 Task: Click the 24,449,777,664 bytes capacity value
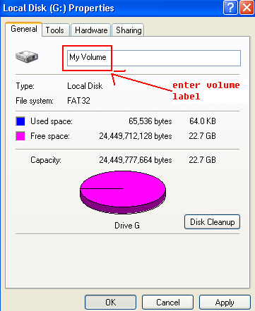click(x=136, y=160)
